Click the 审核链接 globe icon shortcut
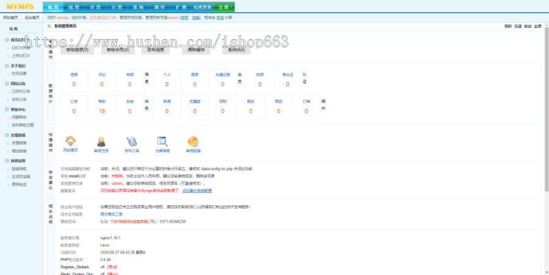 pyautogui.click(x=193, y=142)
